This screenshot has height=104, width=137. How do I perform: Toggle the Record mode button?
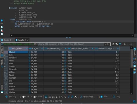click(2, 89)
